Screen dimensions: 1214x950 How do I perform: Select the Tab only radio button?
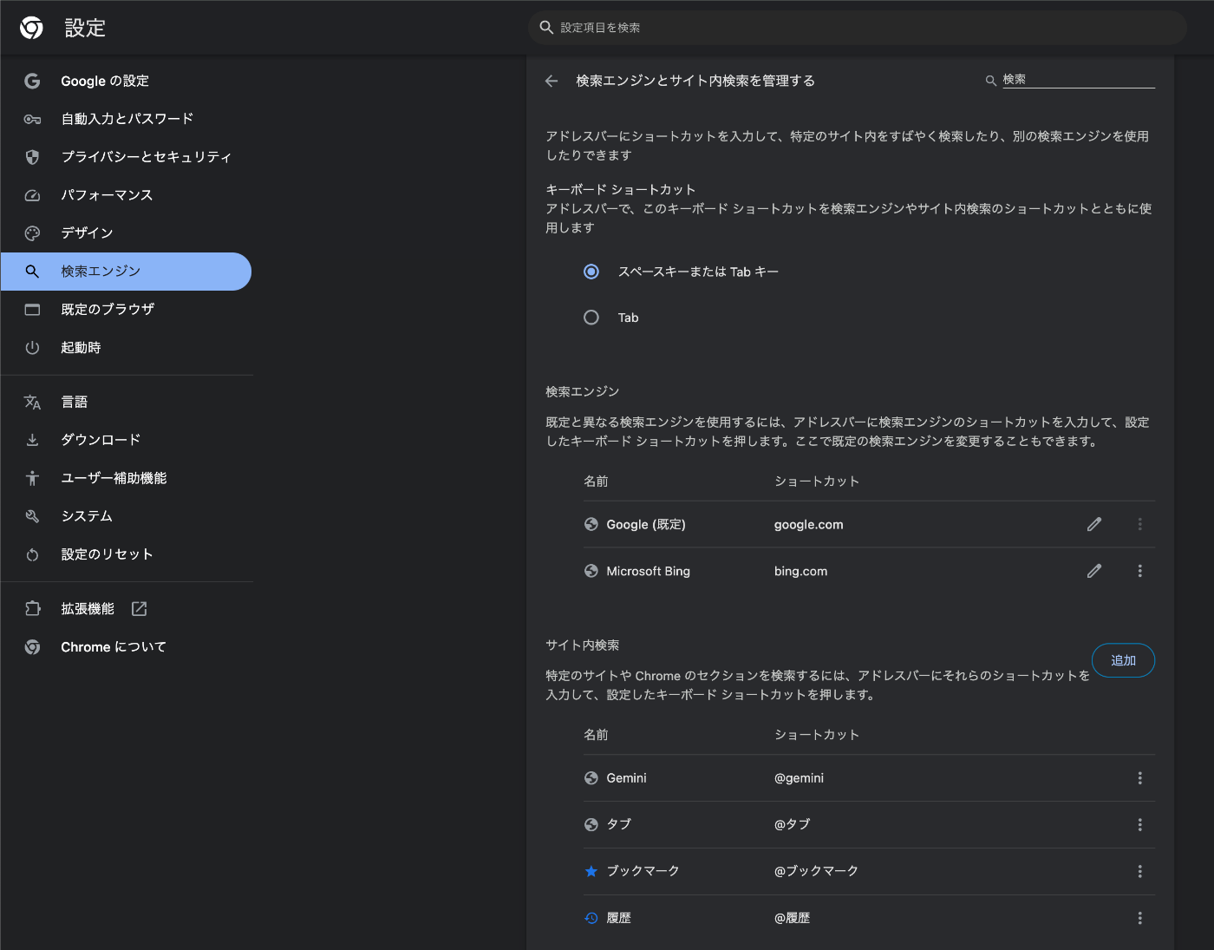tap(591, 318)
